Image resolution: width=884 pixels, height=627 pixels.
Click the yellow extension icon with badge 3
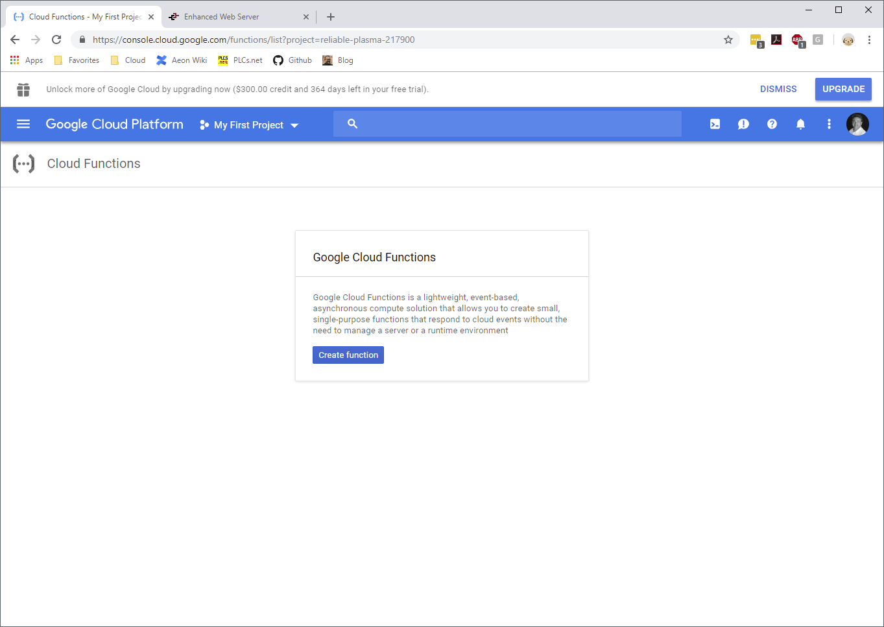coord(756,40)
